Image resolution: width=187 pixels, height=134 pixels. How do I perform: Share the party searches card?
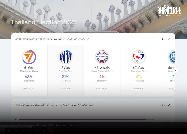click(169, 39)
